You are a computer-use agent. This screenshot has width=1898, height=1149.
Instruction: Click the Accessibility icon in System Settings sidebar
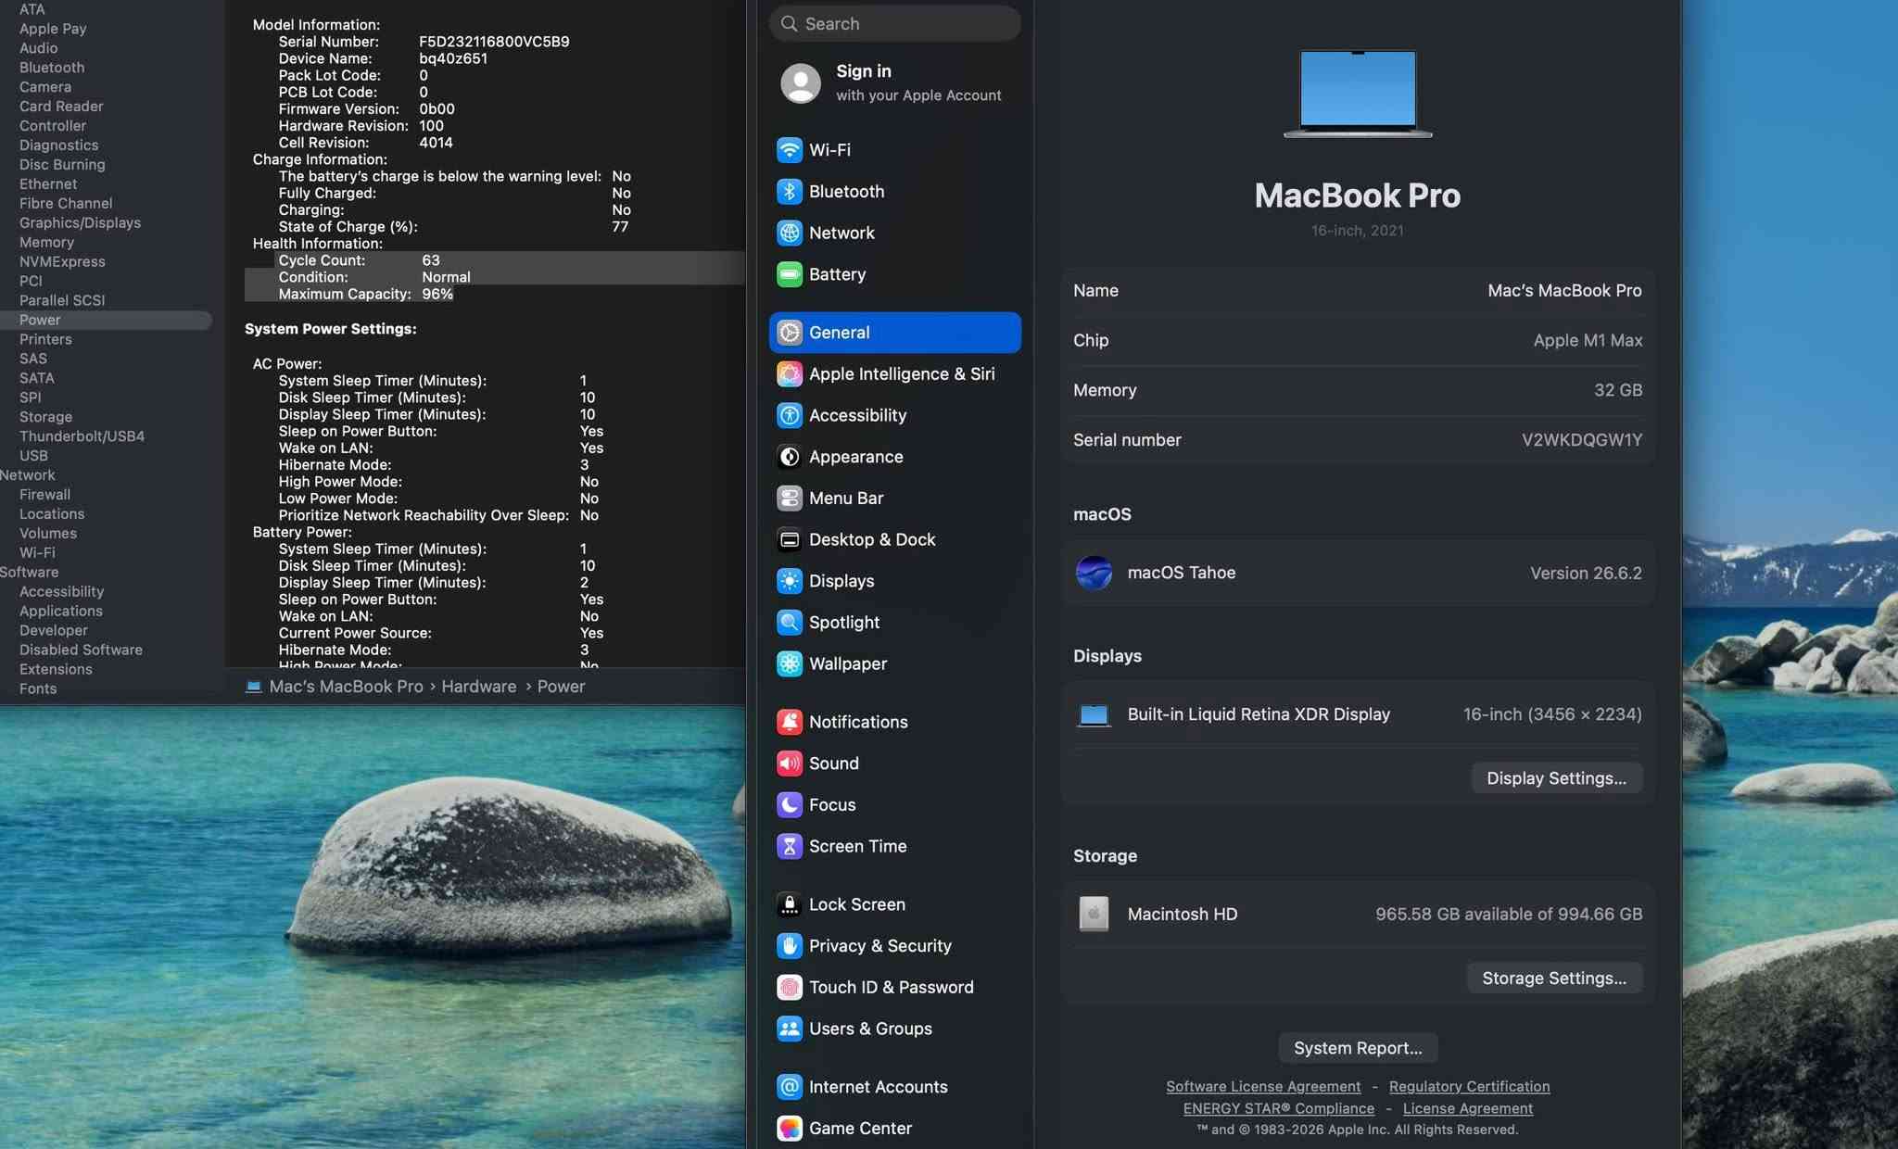coord(789,415)
